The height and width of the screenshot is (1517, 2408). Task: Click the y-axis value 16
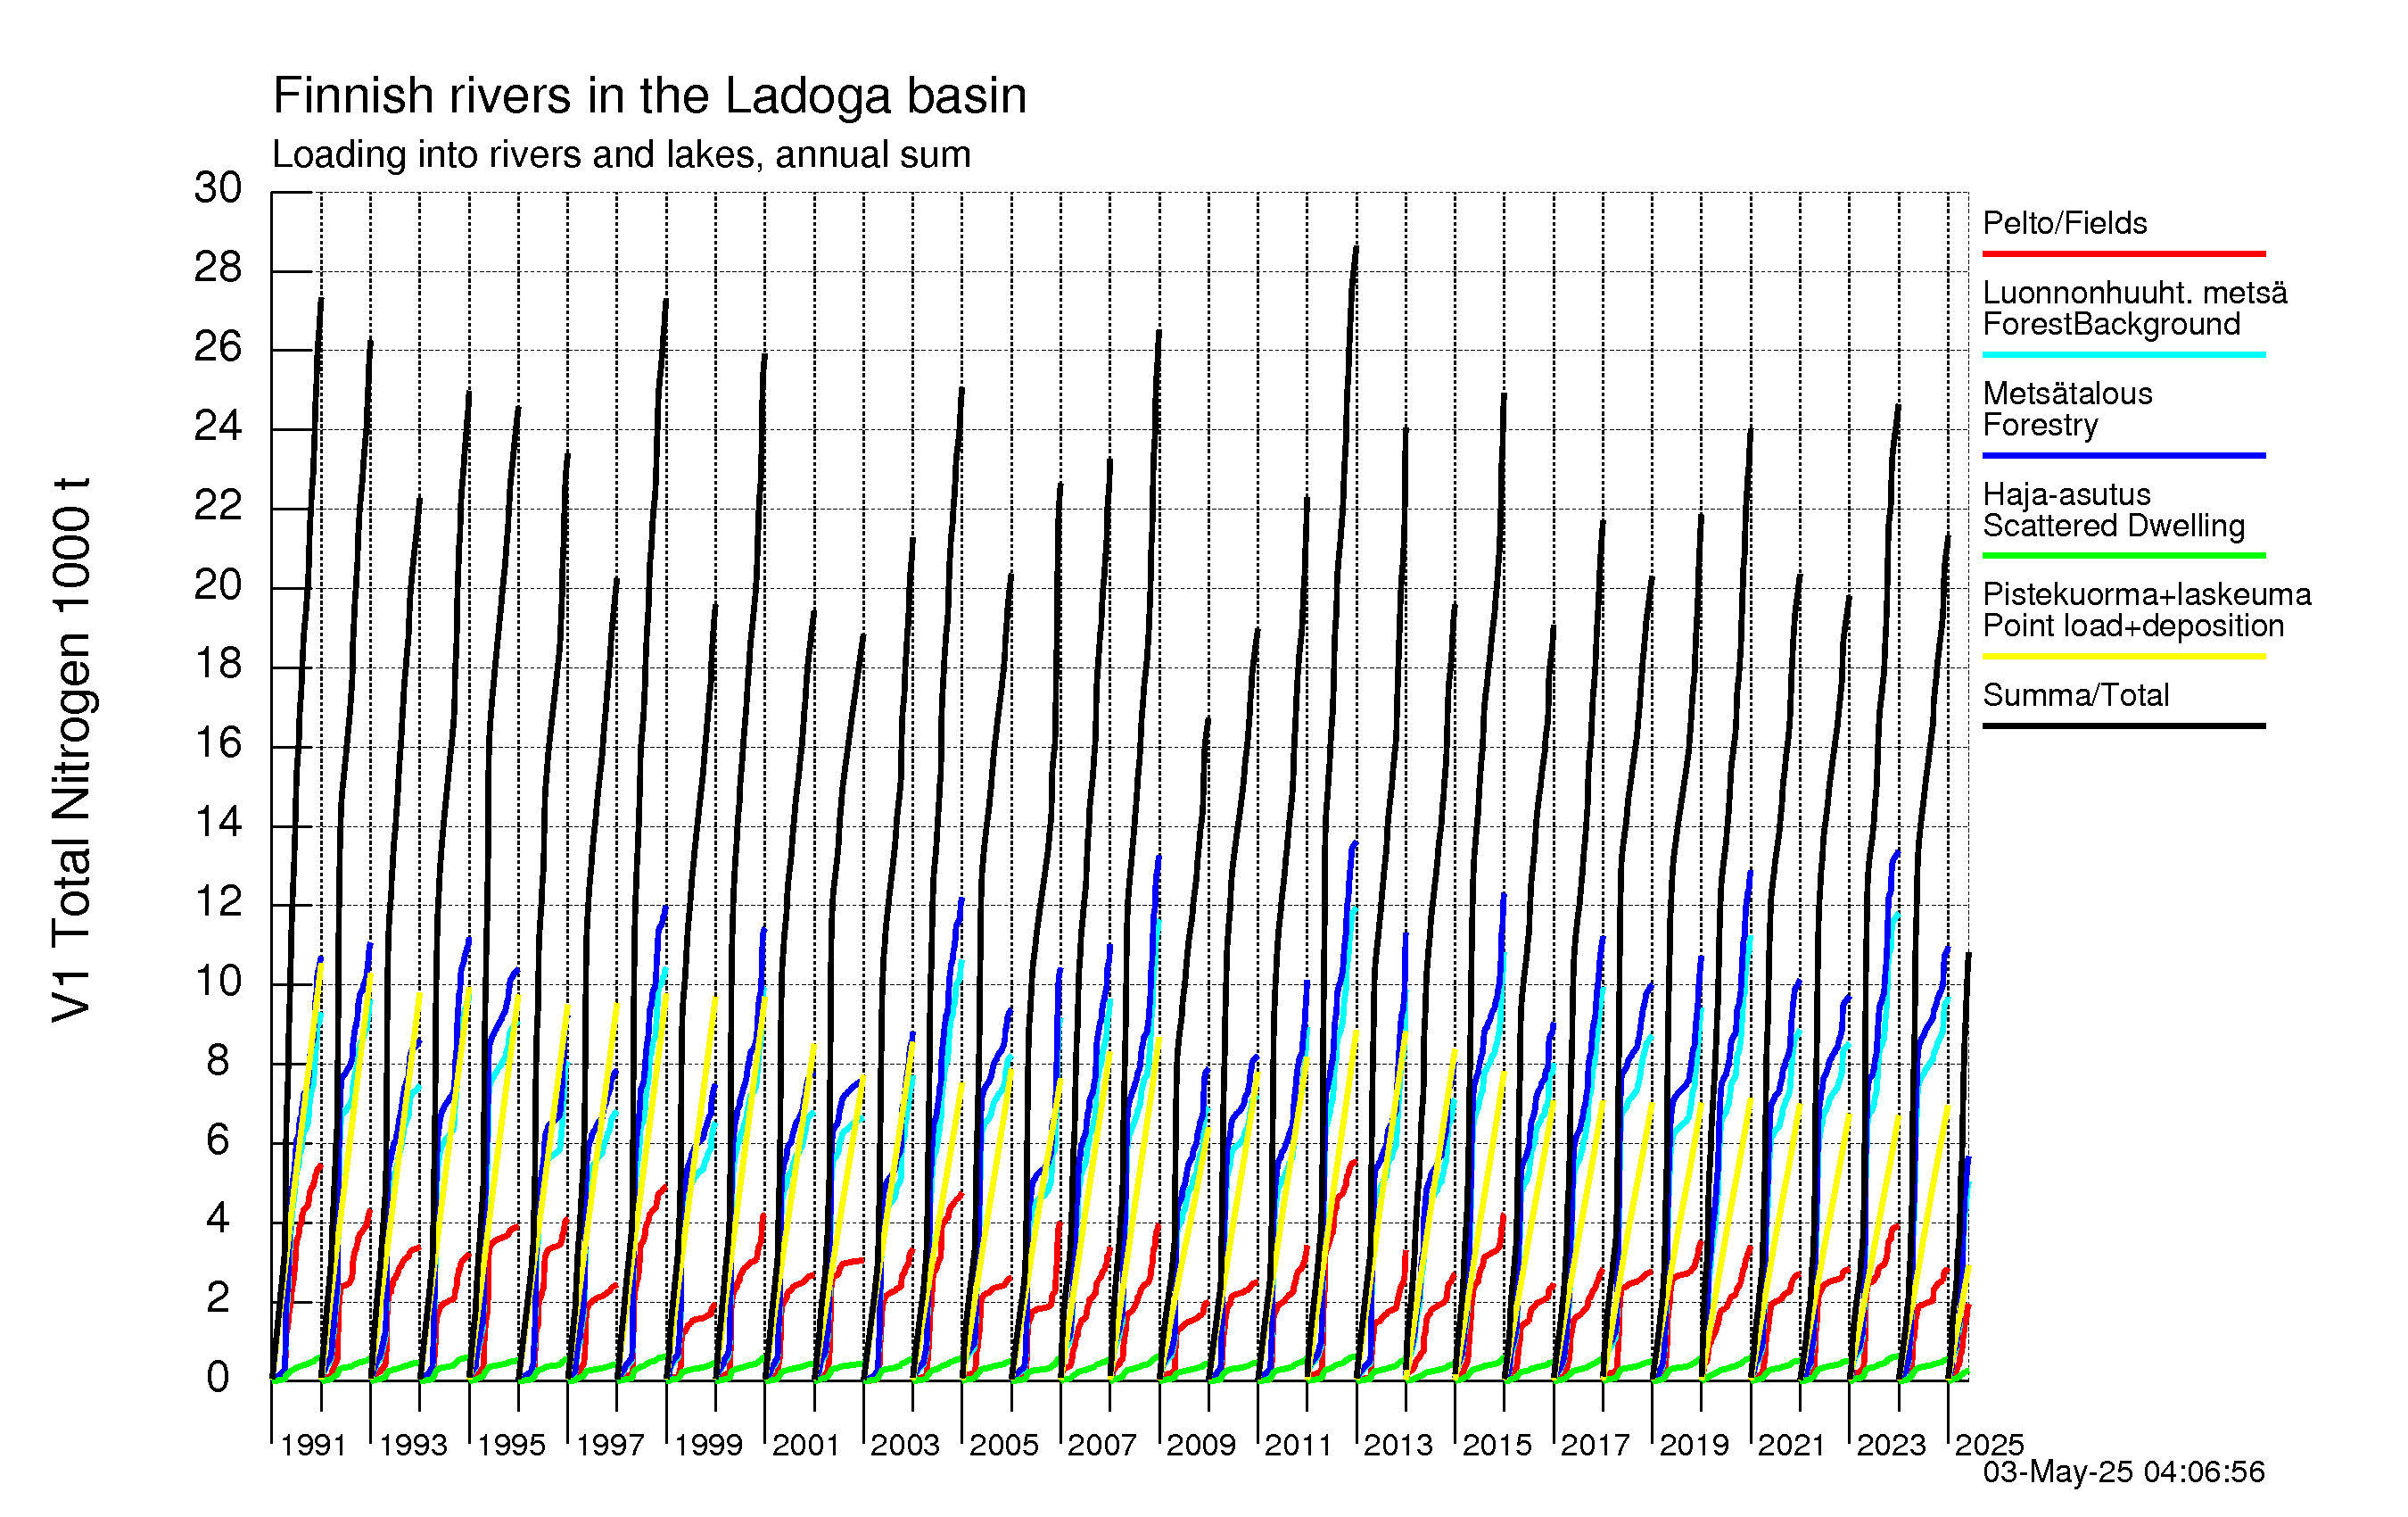pyautogui.click(x=218, y=743)
